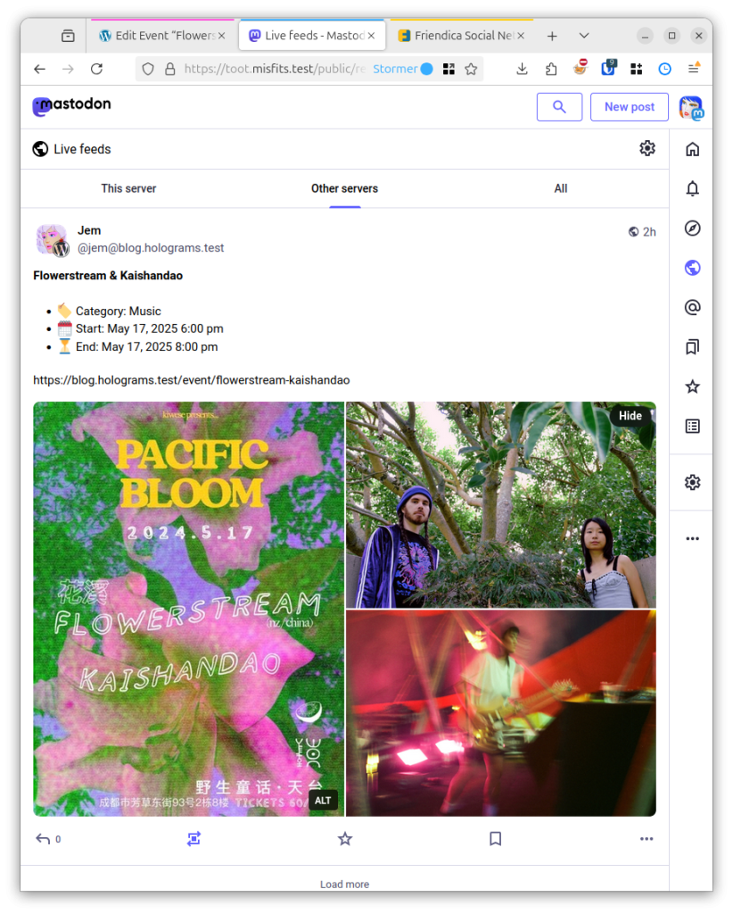Click the New post button
733x914 pixels.
[x=629, y=107]
